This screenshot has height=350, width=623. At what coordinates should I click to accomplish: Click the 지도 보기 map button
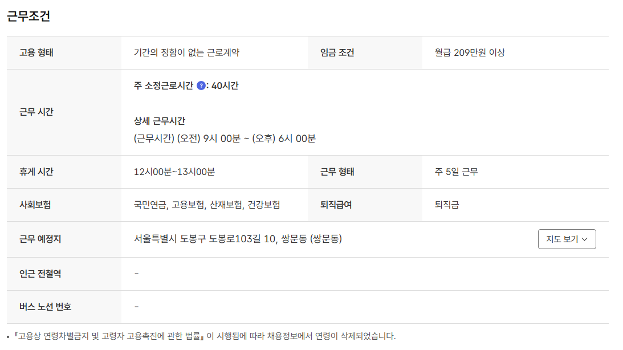click(567, 239)
